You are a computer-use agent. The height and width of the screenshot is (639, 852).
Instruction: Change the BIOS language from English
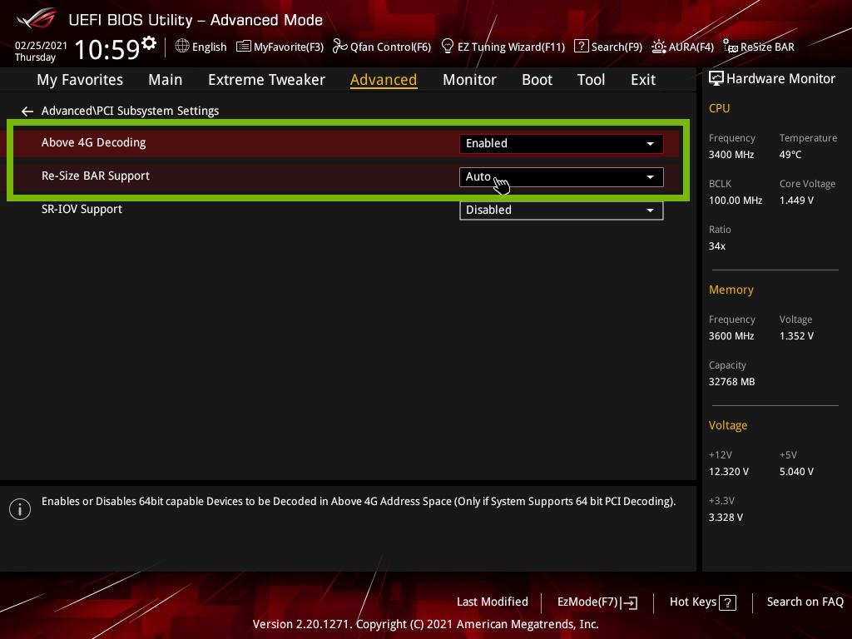201,47
